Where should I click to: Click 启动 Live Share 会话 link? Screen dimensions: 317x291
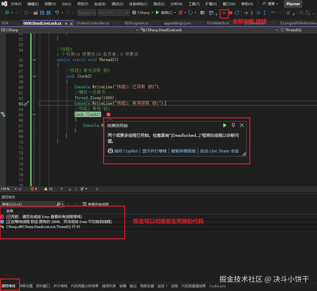[219, 151]
